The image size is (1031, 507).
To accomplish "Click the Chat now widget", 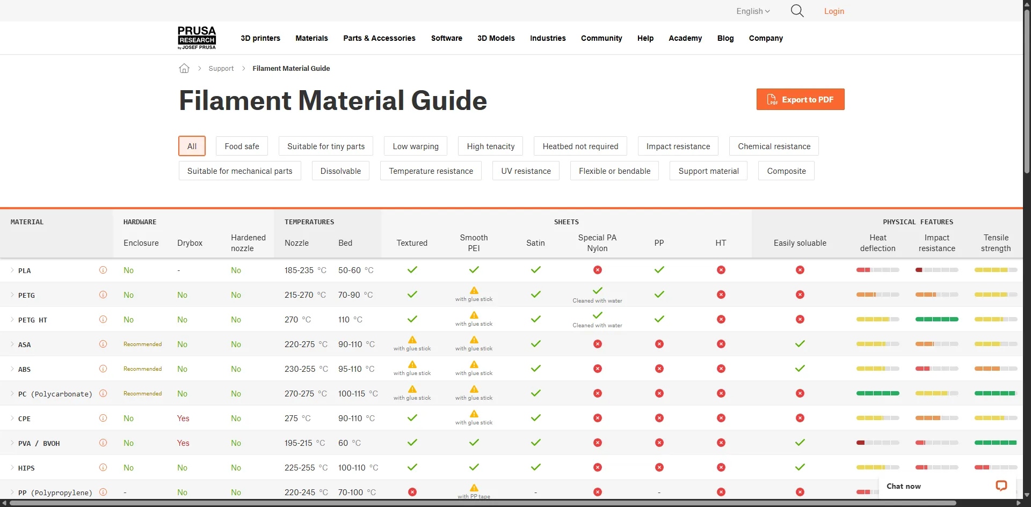I will tap(947, 486).
